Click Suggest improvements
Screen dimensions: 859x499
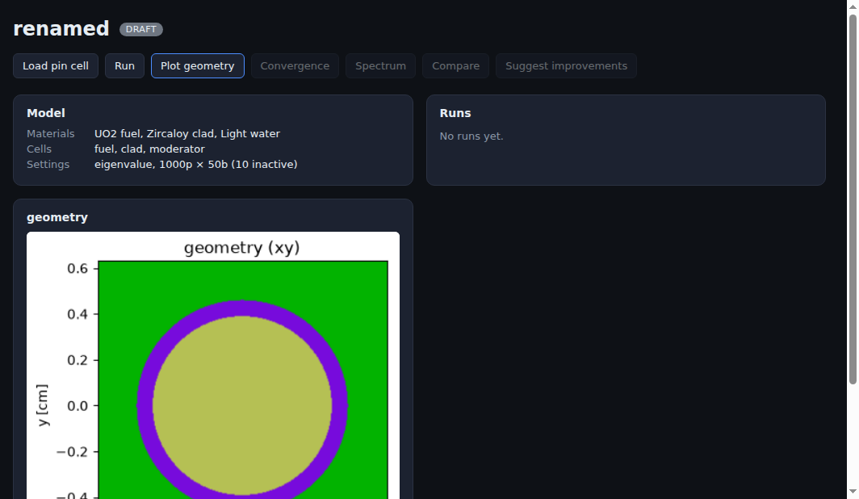(x=566, y=65)
